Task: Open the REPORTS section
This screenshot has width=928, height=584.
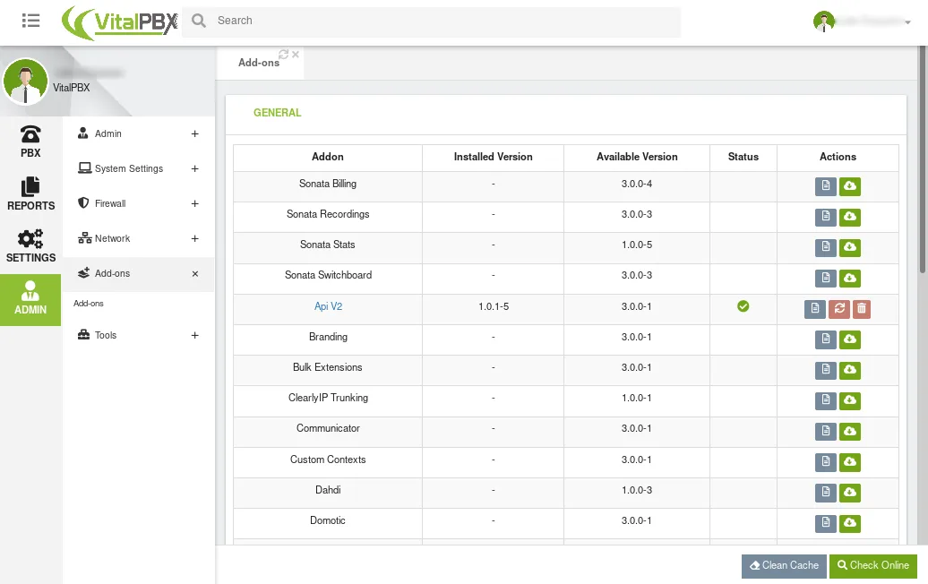Action: coord(30,194)
